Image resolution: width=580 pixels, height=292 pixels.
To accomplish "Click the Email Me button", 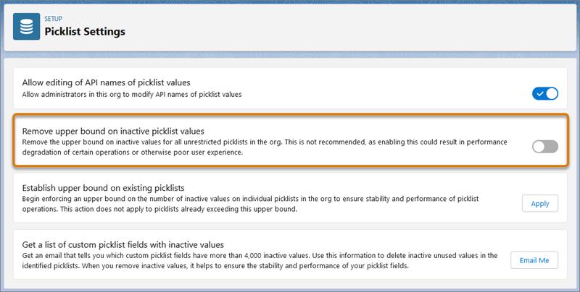I will pos(534,260).
